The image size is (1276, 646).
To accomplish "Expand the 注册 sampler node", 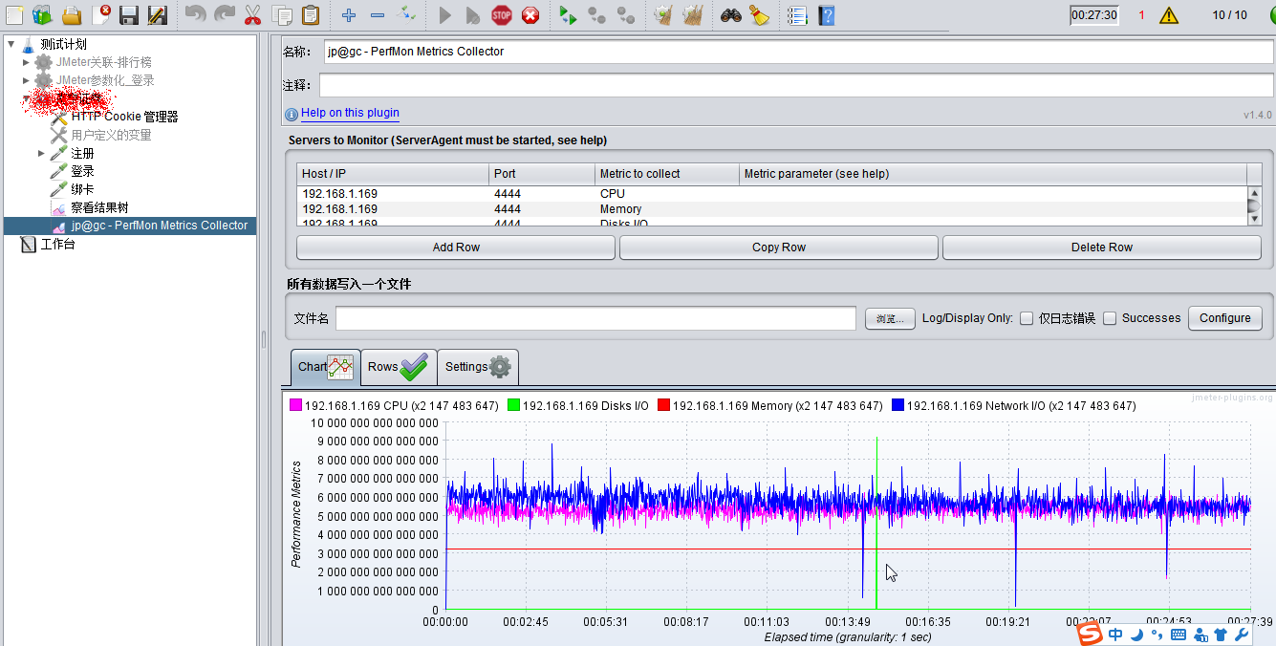I will point(41,153).
